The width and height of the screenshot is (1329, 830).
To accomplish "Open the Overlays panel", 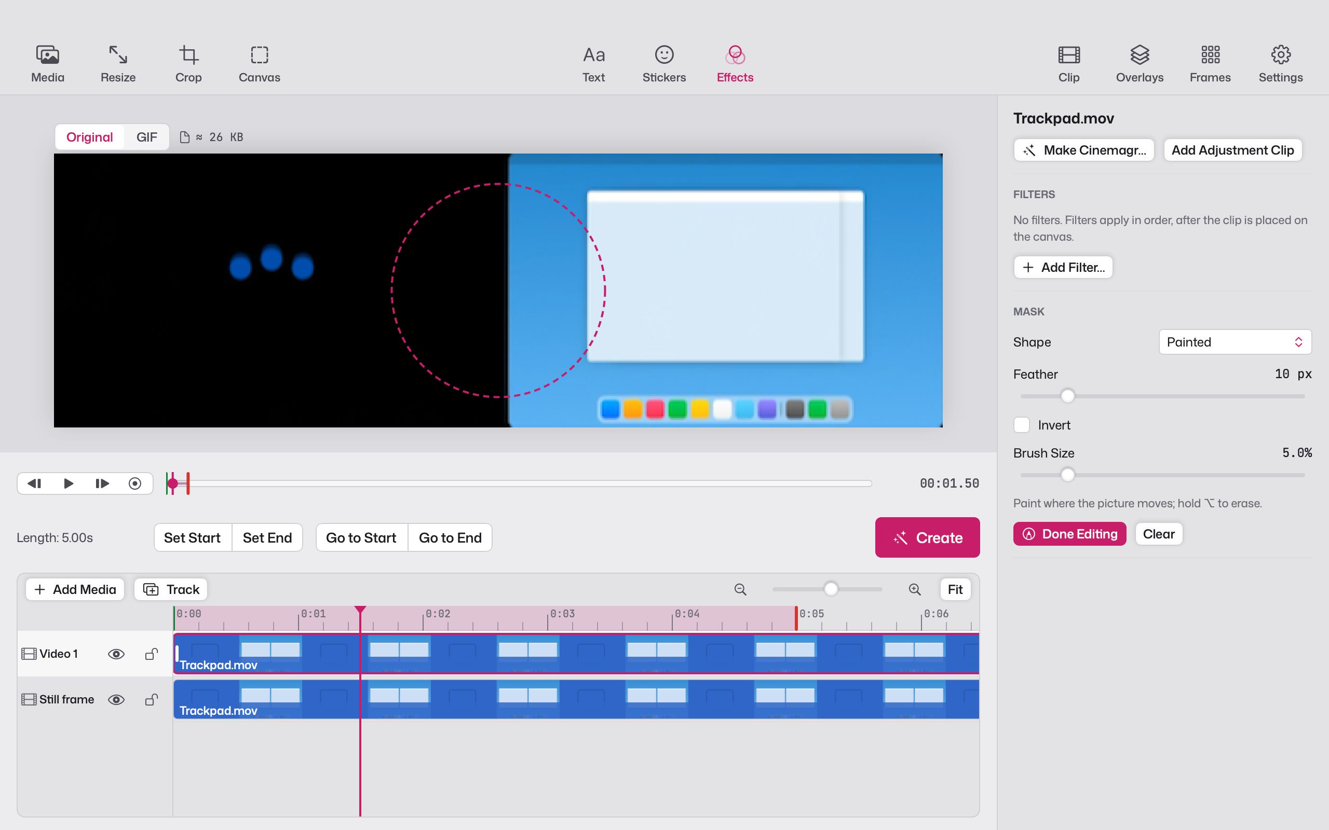I will (x=1140, y=64).
